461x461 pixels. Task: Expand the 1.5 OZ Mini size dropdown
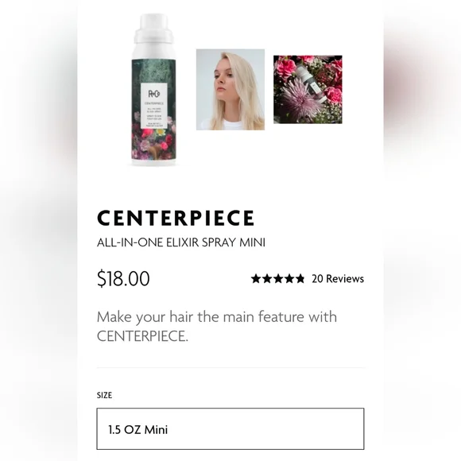point(230,428)
